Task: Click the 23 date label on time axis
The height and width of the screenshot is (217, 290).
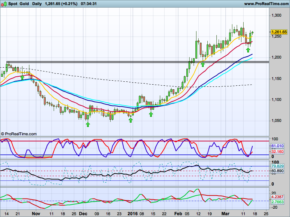Action: [119, 214]
